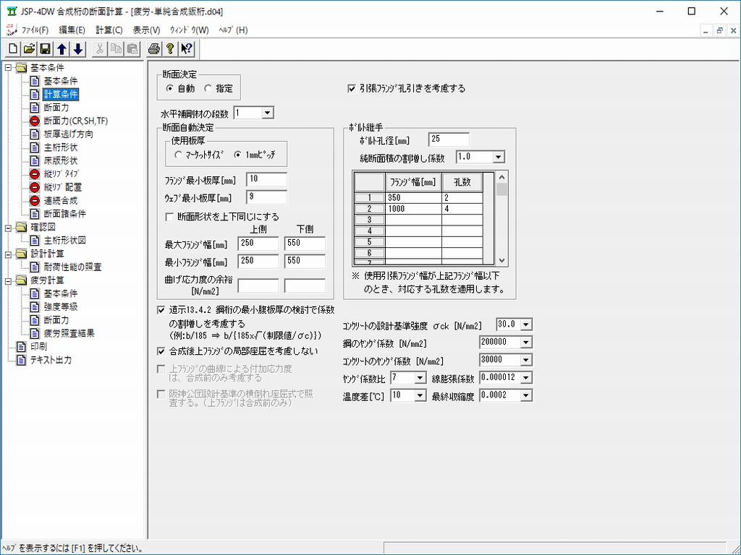
Task: Expand the 純断面積の割増し係数 dropdown
Action: (x=498, y=157)
